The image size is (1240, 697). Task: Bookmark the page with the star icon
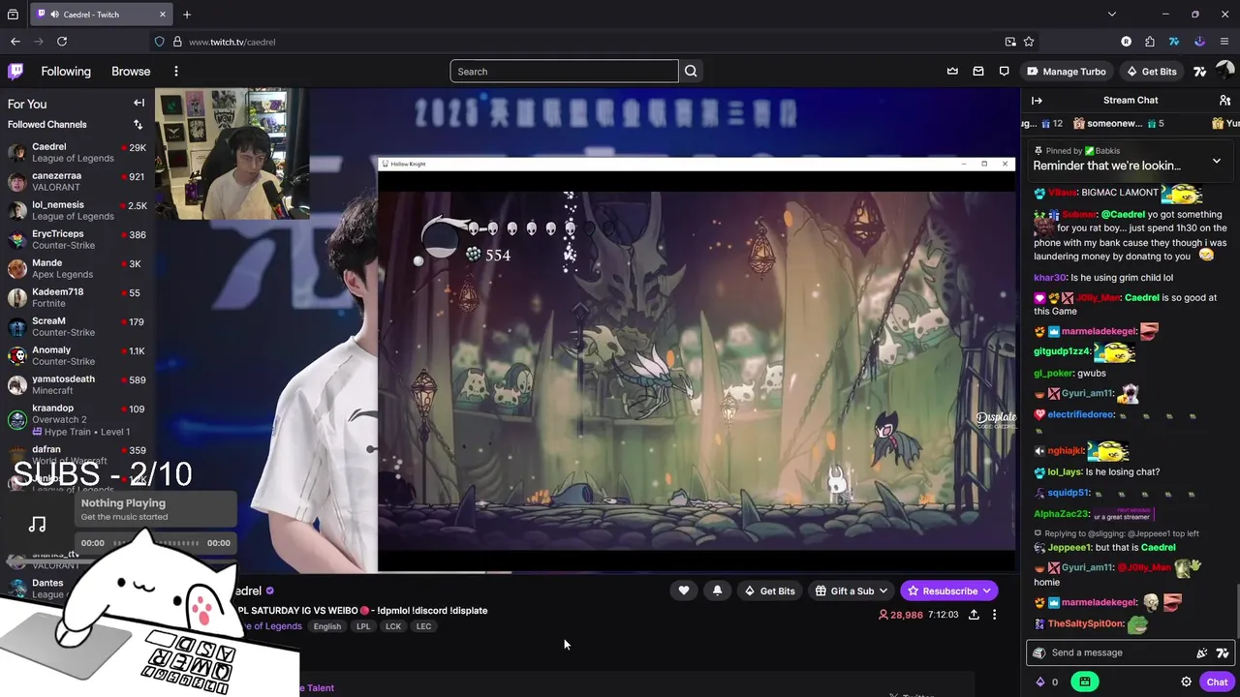coord(1029,42)
